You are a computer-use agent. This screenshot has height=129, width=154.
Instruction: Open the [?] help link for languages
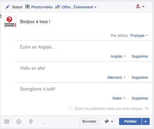147,109
